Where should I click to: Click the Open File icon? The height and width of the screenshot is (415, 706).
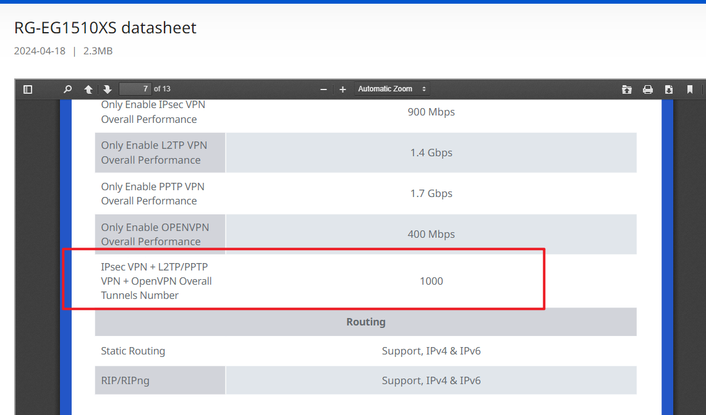click(x=627, y=90)
